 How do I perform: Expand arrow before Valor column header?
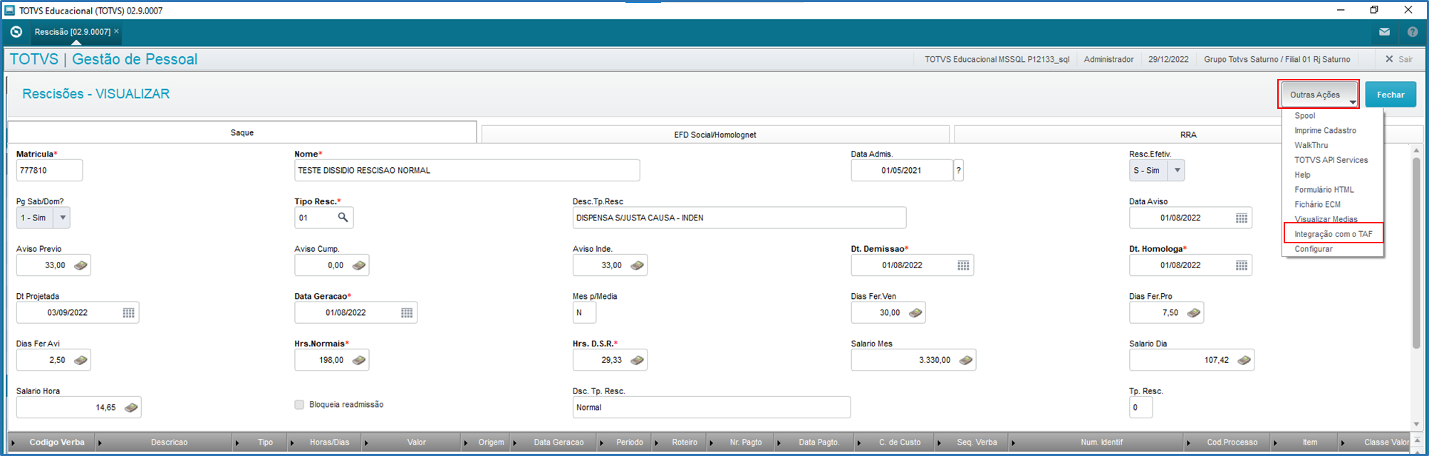[366, 442]
